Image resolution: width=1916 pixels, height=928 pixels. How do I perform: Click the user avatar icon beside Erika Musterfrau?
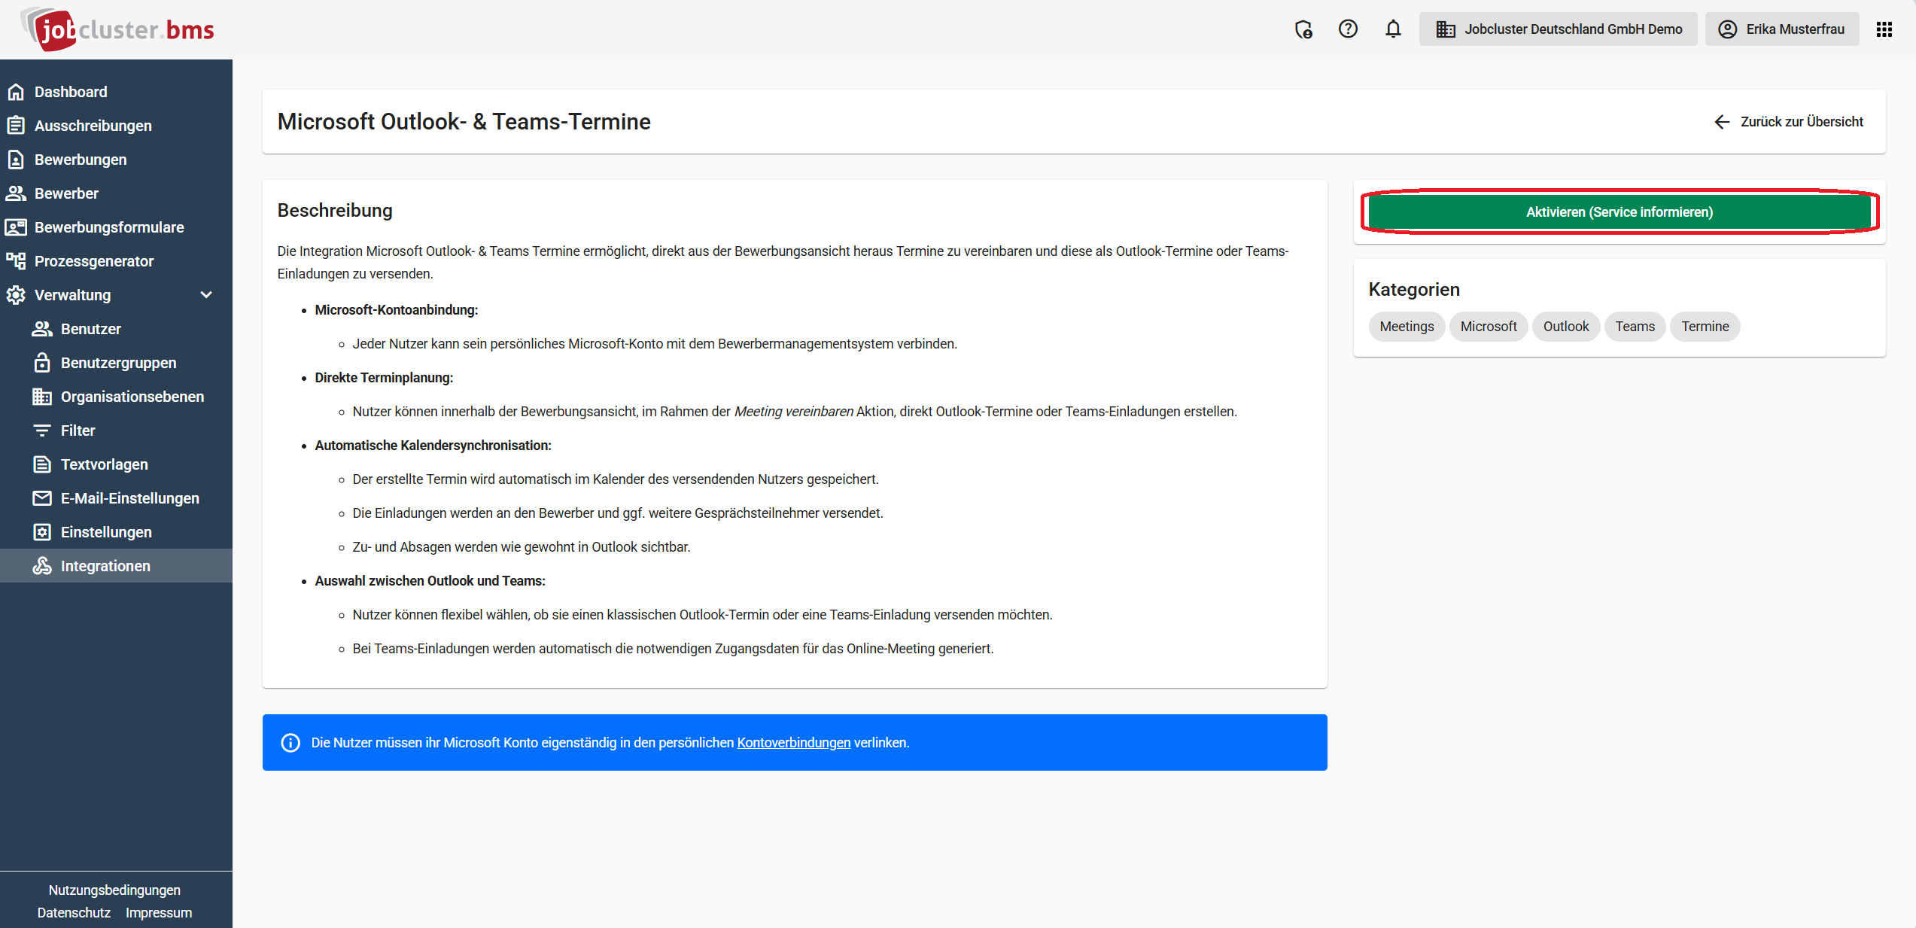(x=1728, y=29)
